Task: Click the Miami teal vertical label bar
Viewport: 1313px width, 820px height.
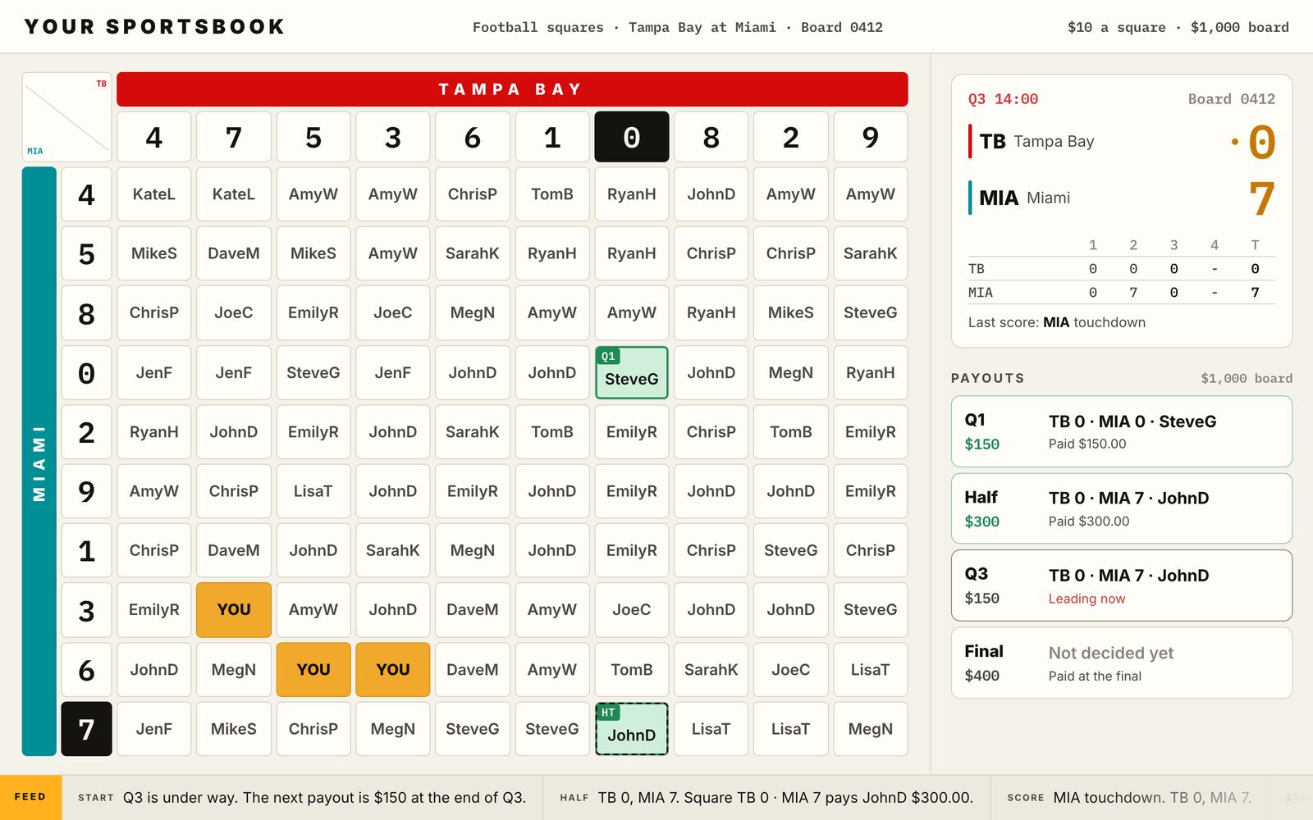Action: click(x=39, y=462)
